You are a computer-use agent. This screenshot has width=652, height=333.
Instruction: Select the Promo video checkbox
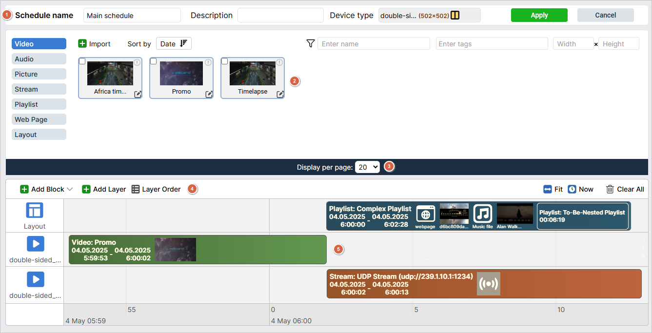[x=153, y=61]
